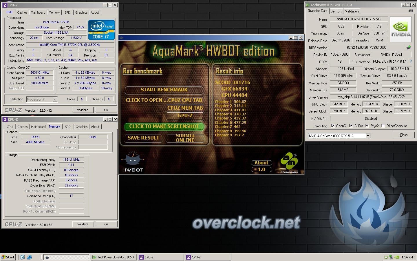Click the green CLICK TO MAKE SCREENSHOT button

(164, 126)
